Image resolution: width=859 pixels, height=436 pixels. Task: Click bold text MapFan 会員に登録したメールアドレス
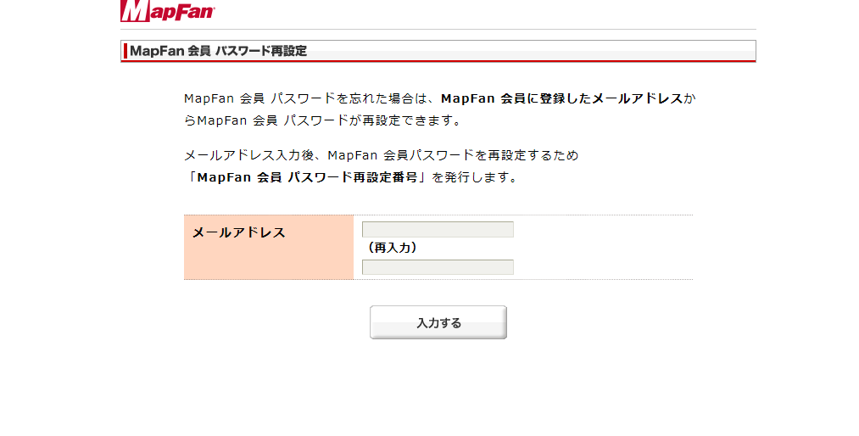click(561, 98)
